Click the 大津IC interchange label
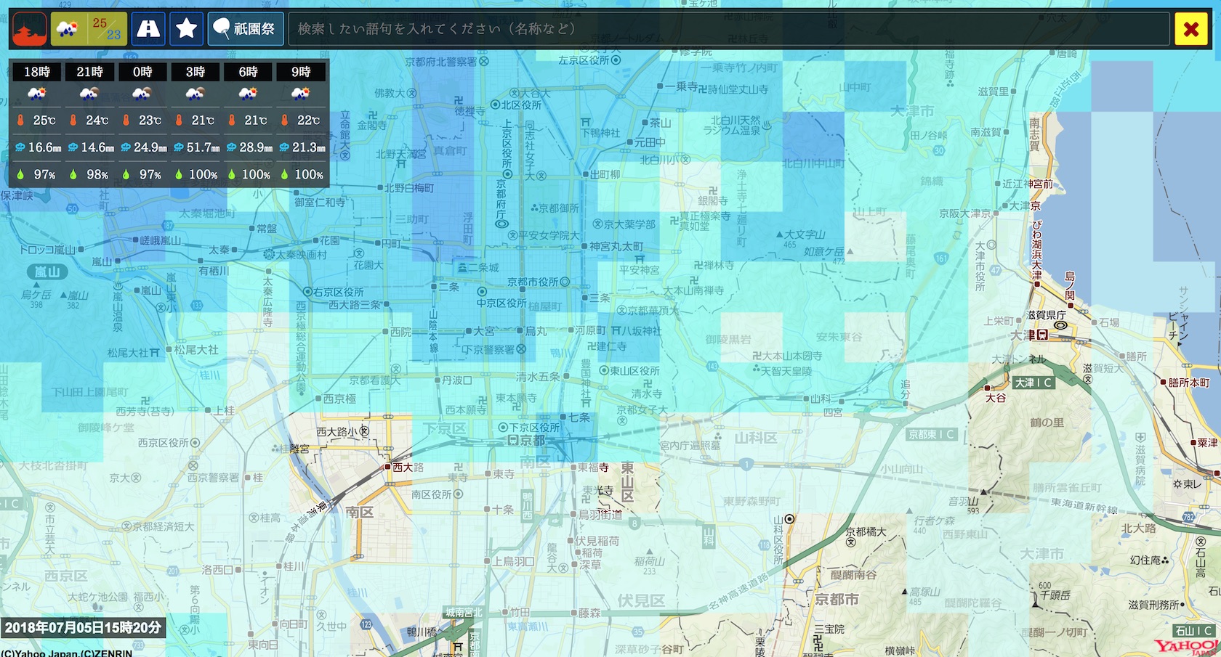 [1033, 383]
